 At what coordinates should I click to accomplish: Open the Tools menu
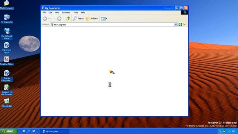75,13
